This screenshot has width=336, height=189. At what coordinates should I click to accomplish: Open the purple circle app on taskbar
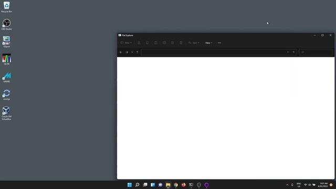click(x=206, y=185)
